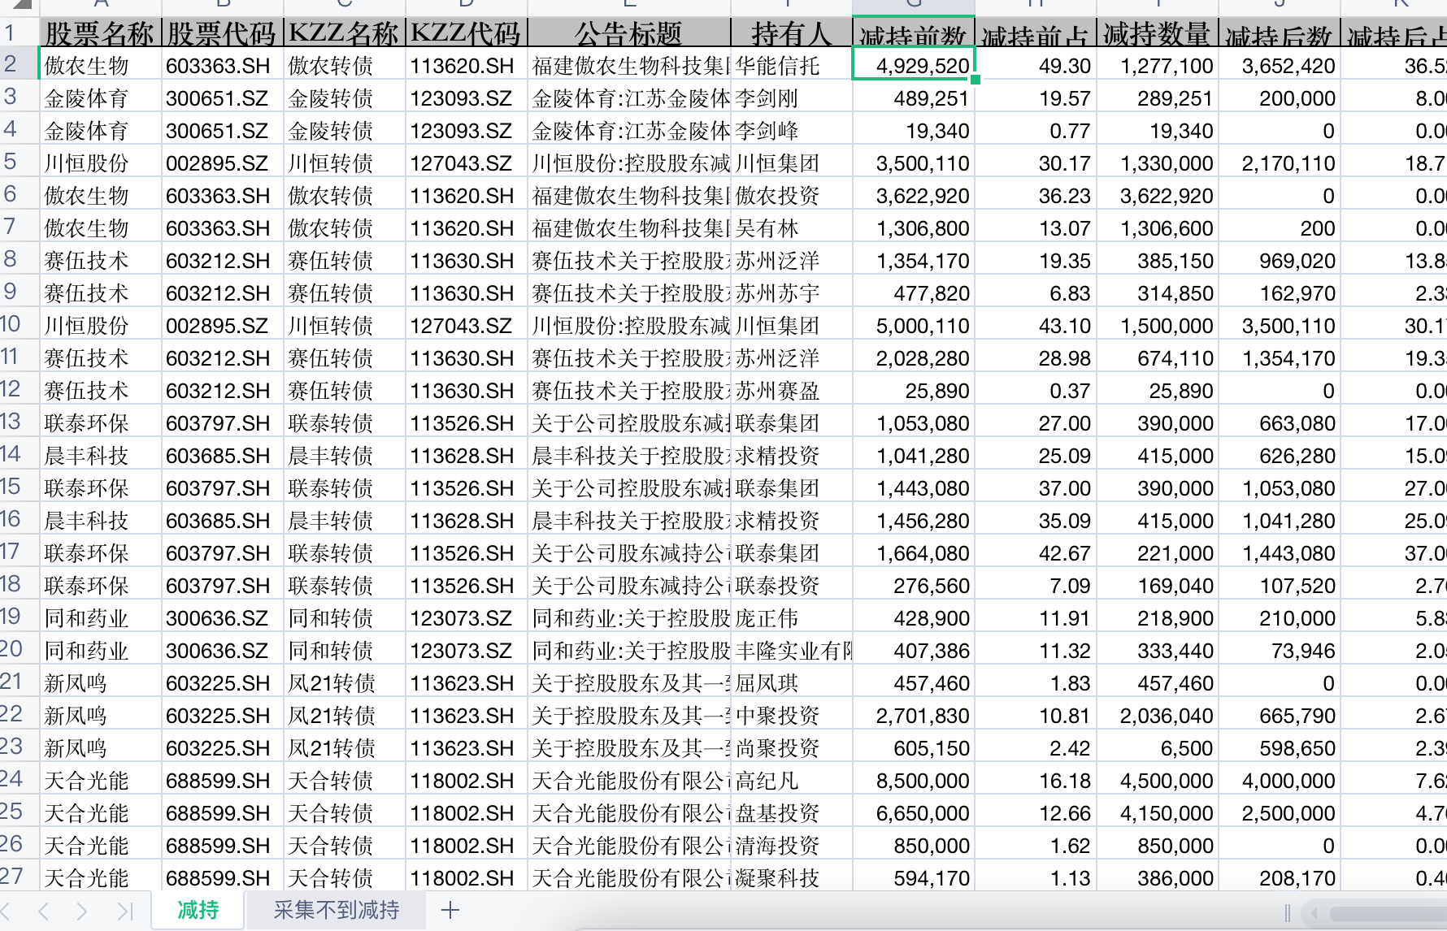Select the 127043.SZ cell in row 10

click(466, 325)
